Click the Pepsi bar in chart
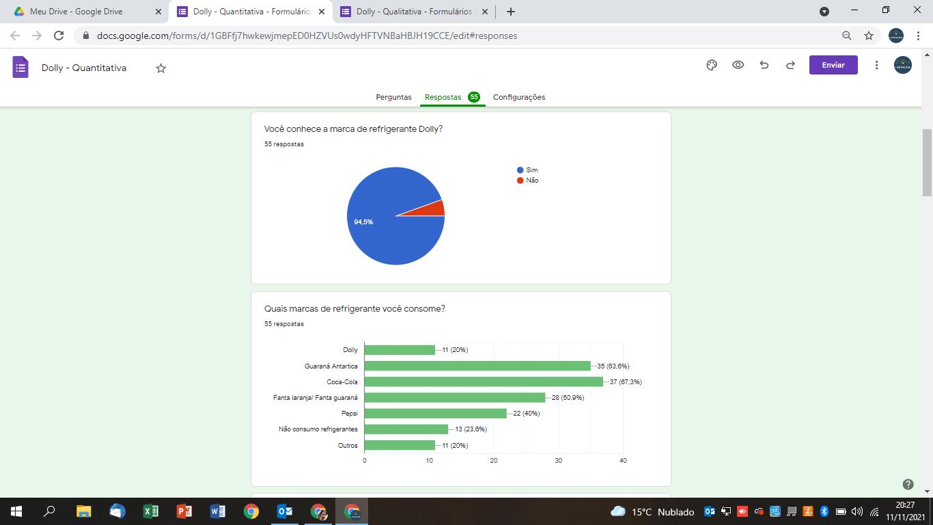The image size is (933, 525). 436,414
